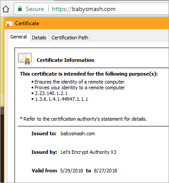Go to the browser home page icon
169x183 pixels.
[6, 9]
